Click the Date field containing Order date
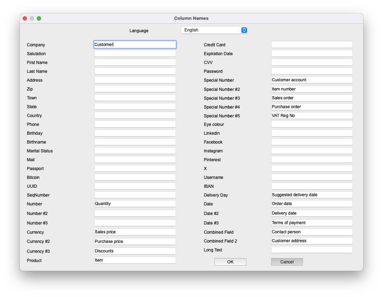This screenshot has height=297, width=383. coord(312,204)
